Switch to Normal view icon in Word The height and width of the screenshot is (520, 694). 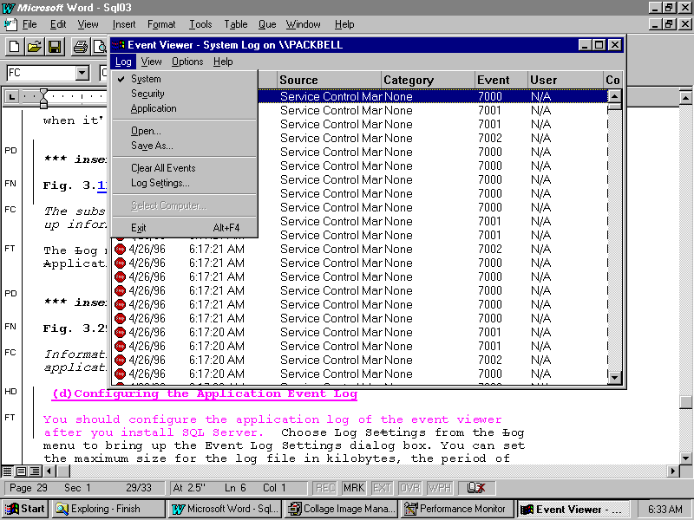coord(8,471)
